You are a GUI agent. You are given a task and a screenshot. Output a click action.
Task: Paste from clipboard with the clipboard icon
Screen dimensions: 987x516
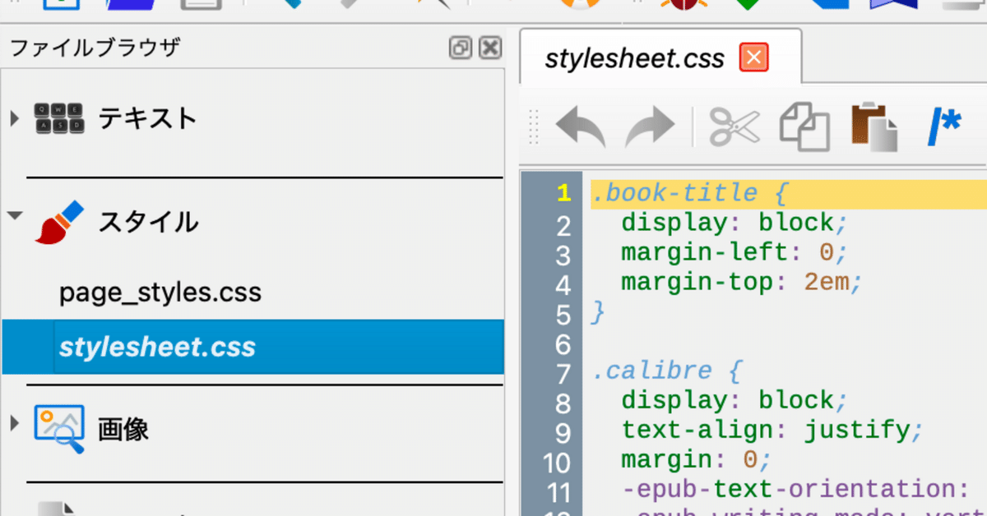point(873,127)
